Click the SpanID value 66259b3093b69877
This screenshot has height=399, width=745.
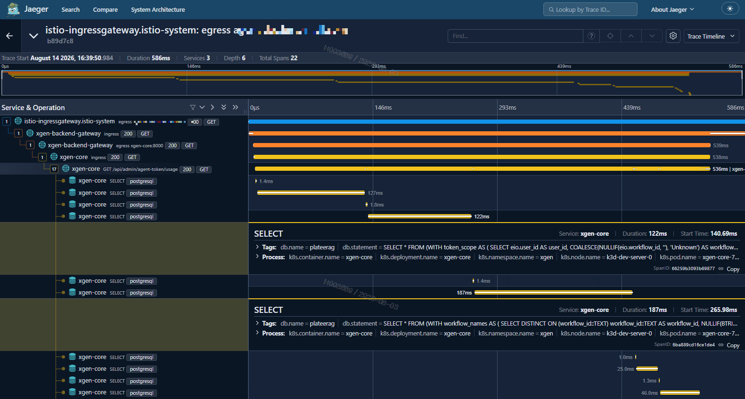(693, 269)
